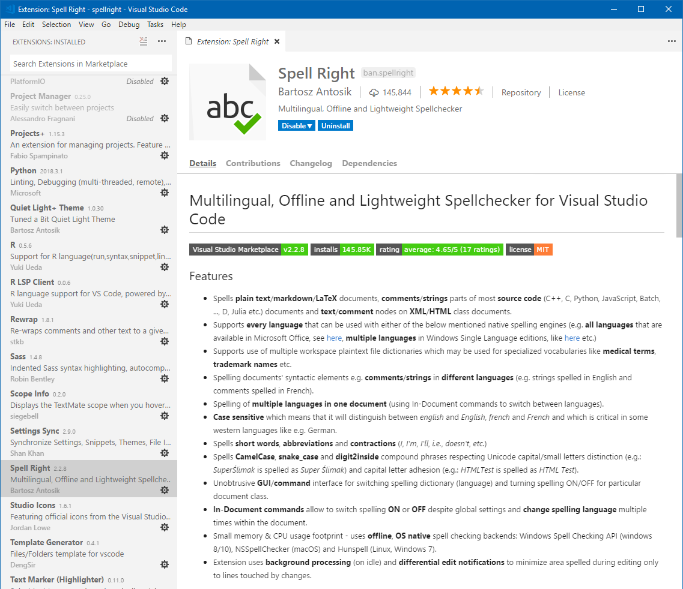Switch to the Changelog tab

tap(311, 163)
